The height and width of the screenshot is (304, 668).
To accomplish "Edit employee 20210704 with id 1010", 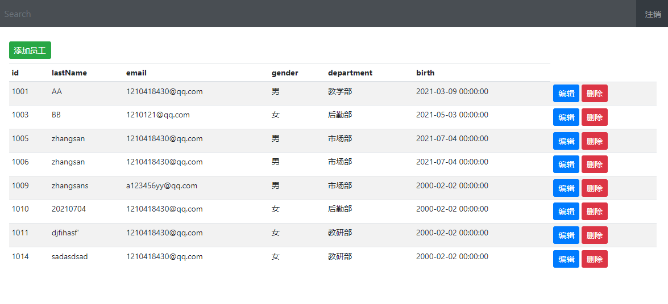I will pos(566,212).
